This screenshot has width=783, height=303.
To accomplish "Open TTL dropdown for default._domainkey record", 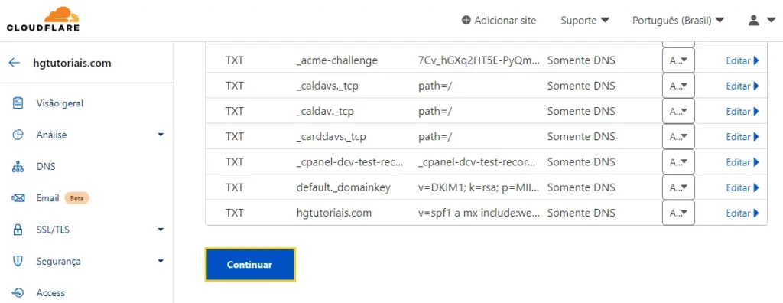I will pyautogui.click(x=678, y=187).
